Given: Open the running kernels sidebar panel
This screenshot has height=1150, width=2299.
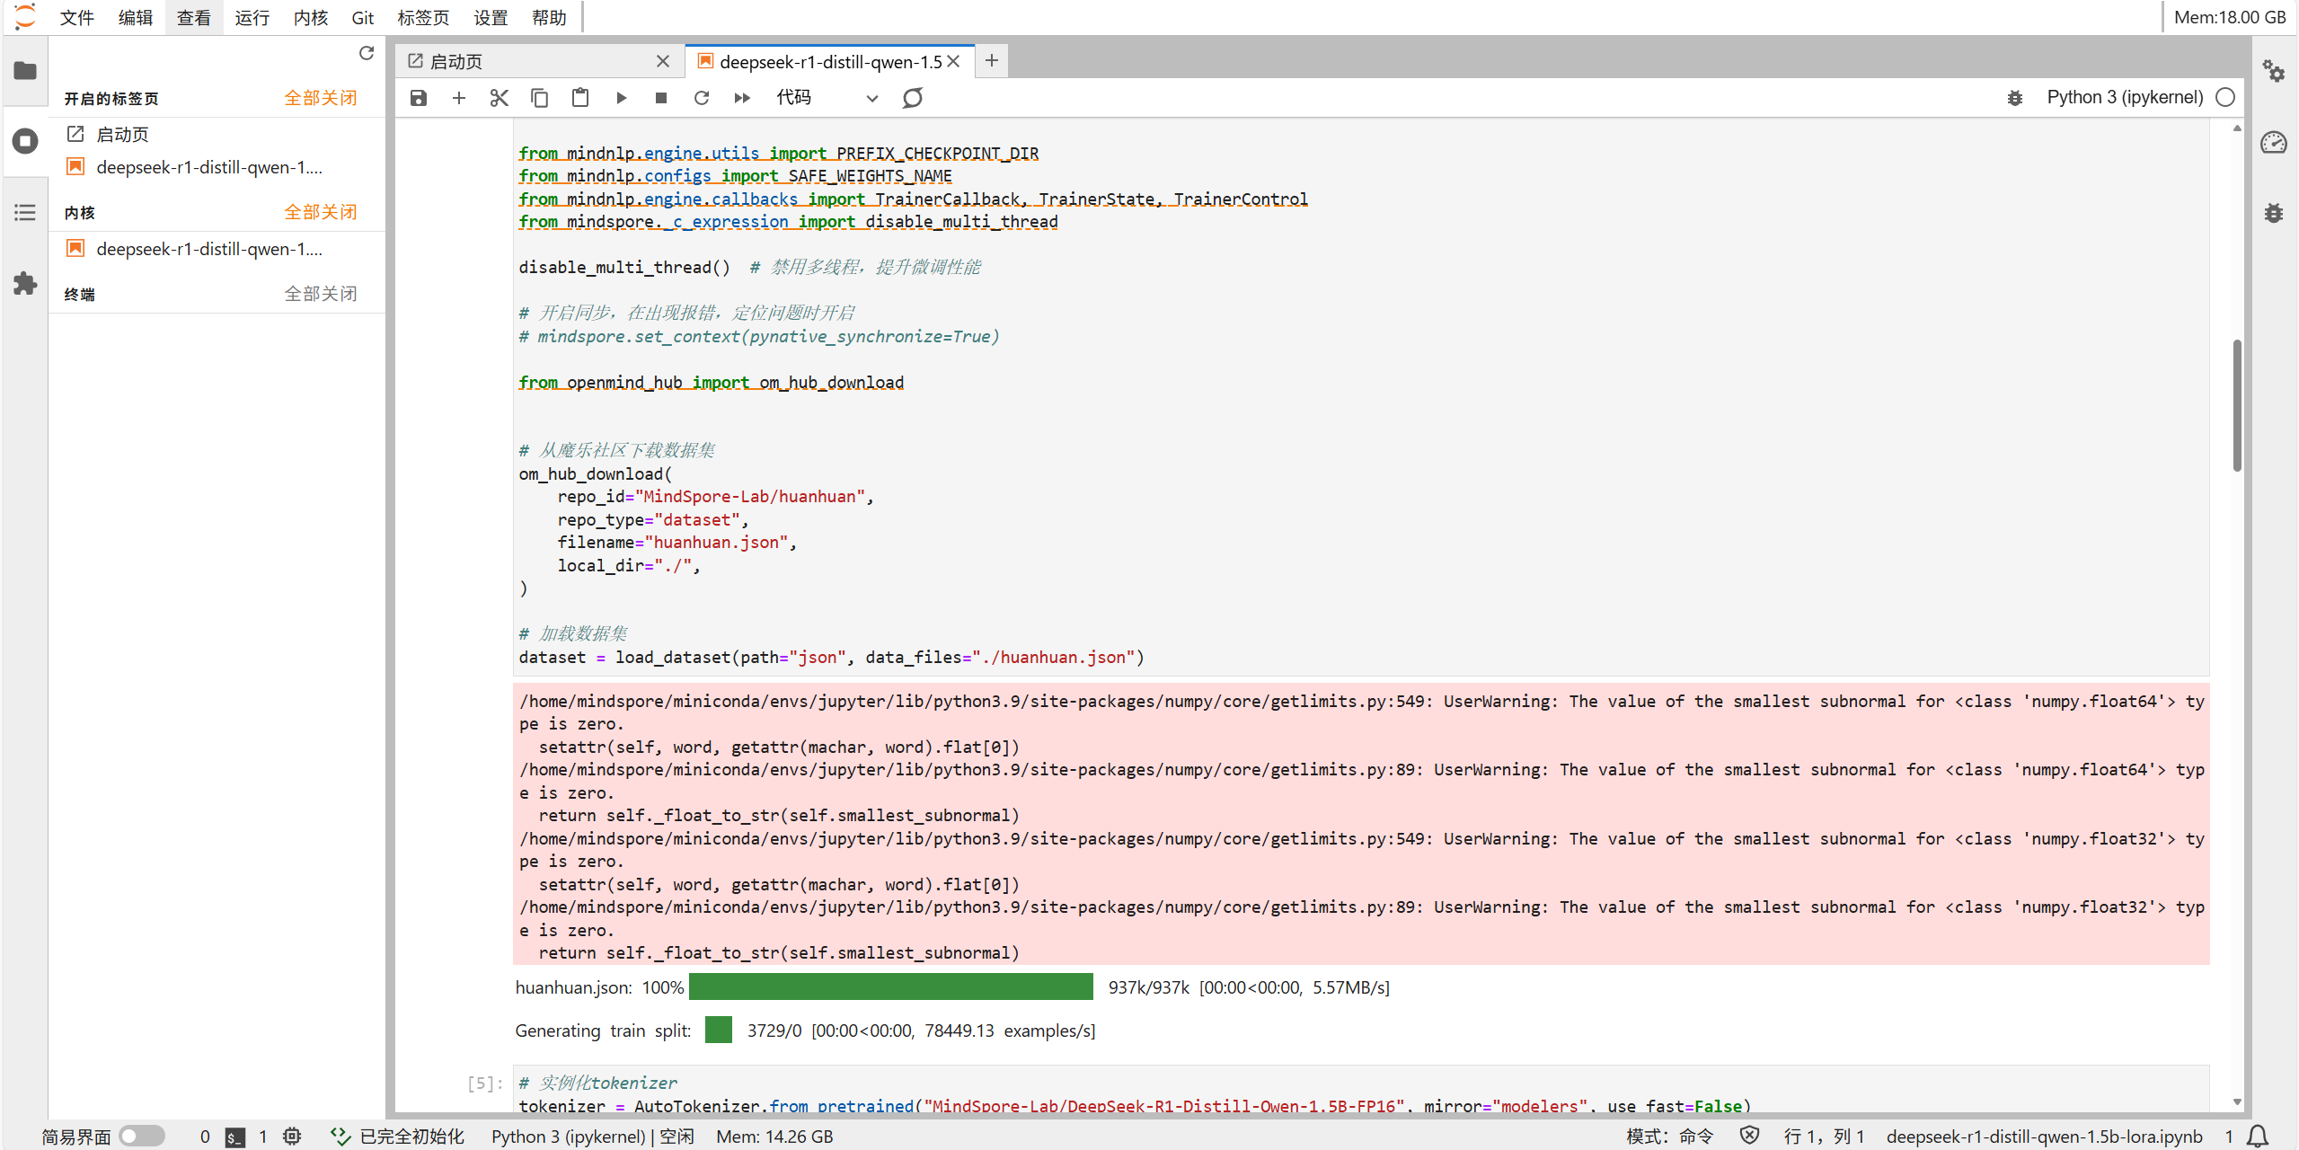Looking at the screenshot, I should 25,141.
